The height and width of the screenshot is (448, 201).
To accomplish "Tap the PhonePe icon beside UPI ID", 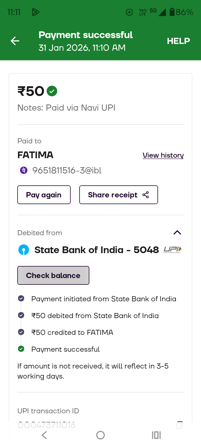I will pos(24,170).
